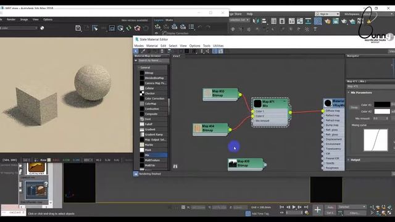Open the Selected key filter dropdown

[x=352, y=207]
